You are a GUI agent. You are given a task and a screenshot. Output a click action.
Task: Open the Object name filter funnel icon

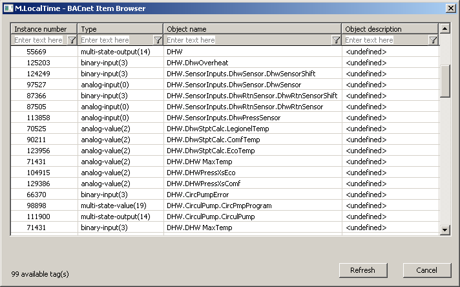[336, 40]
